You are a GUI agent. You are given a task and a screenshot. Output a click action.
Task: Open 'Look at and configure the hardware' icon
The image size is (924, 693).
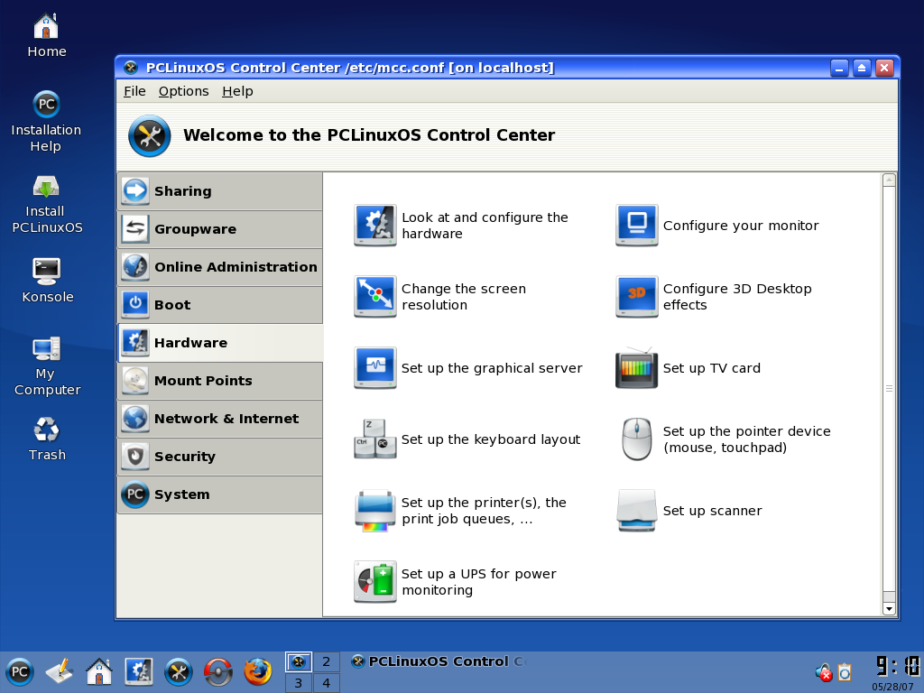click(x=374, y=225)
